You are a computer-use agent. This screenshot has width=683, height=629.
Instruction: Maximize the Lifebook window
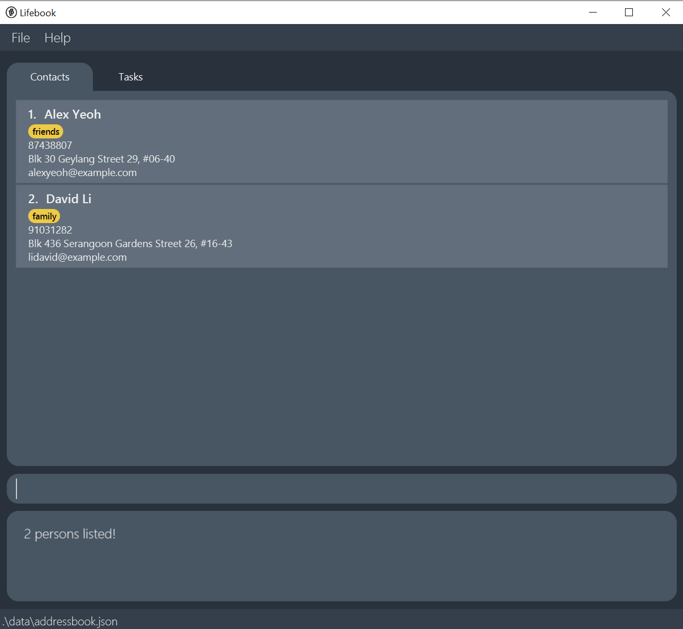point(629,13)
